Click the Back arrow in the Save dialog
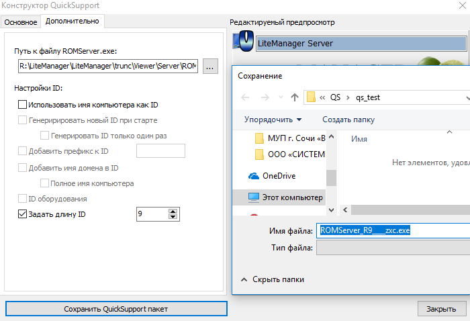 (x=245, y=97)
